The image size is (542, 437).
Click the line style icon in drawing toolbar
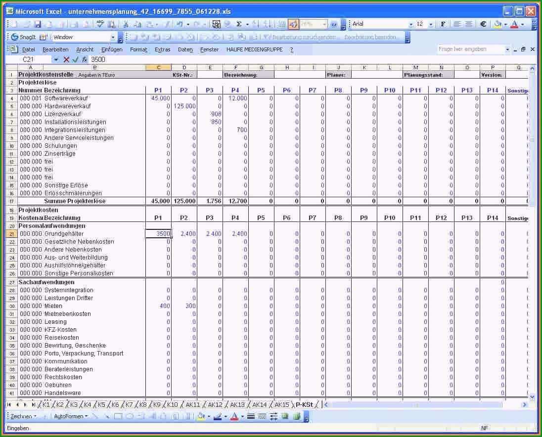[x=251, y=416]
